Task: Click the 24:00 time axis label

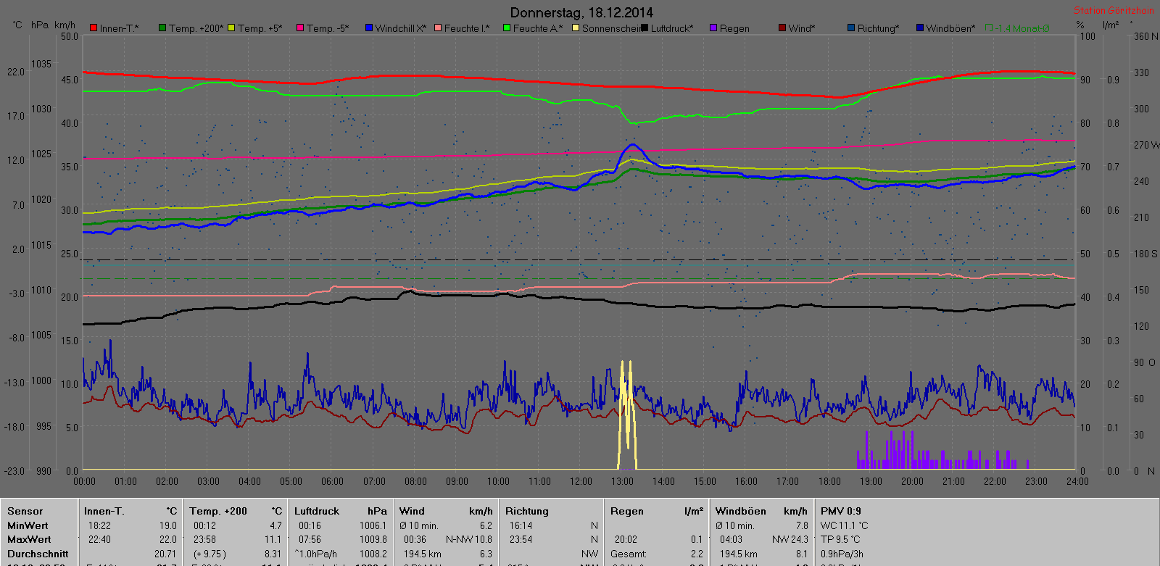Action: [1077, 481]
